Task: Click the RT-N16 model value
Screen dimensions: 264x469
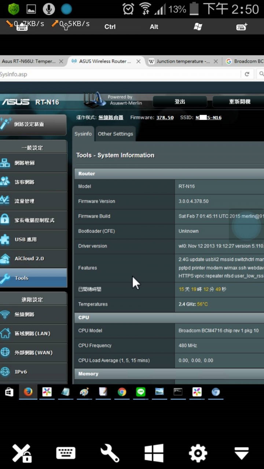Action: click(x=187, y=186)
